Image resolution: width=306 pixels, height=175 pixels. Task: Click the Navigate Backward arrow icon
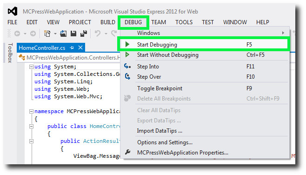coord(17,34)
